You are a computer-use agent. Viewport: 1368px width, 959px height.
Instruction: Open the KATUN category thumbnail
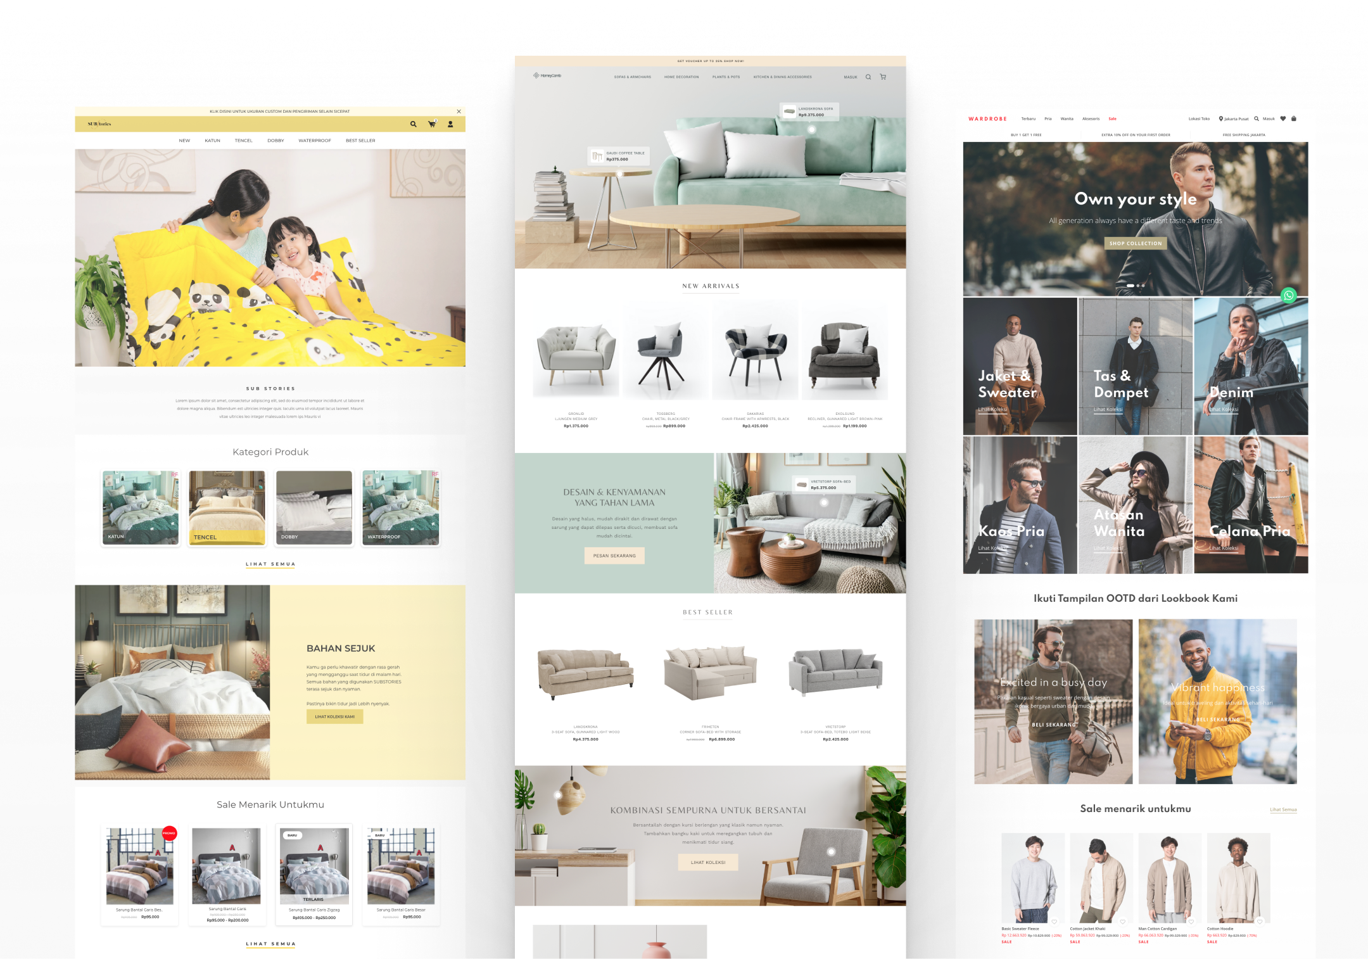point(141,507)
